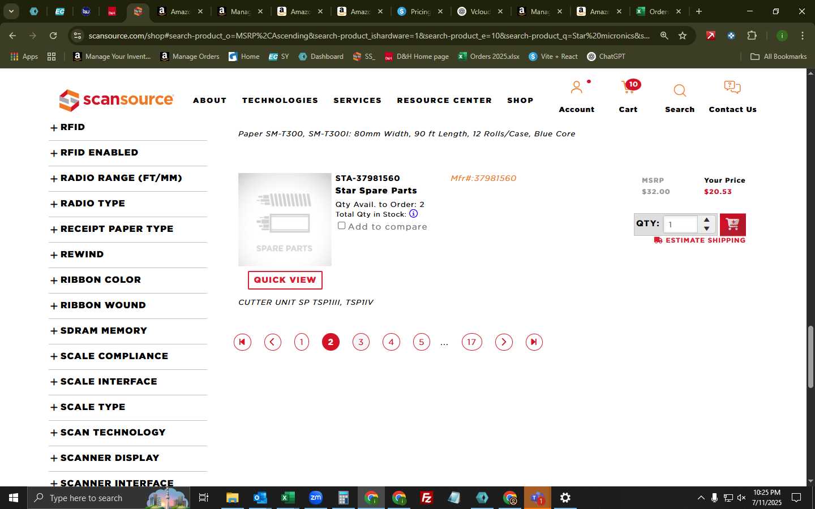Open FileZilla from the taskbar
The image size is (815, 509).
pos(427,498)
